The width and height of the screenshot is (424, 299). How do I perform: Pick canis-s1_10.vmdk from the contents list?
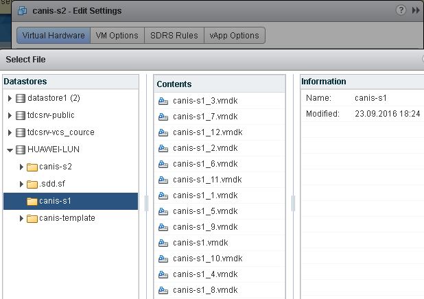[x=207, y=259]
